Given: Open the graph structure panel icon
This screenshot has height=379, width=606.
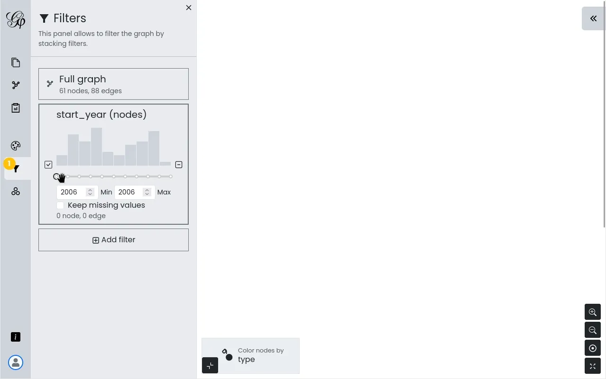Looking at the screenshot, I should 16,85.
